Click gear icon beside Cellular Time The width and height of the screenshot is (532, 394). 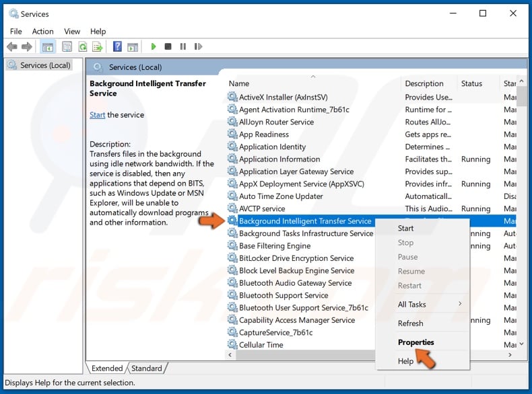232,344
